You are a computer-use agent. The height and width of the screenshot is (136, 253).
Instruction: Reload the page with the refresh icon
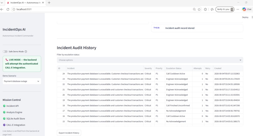8,9
